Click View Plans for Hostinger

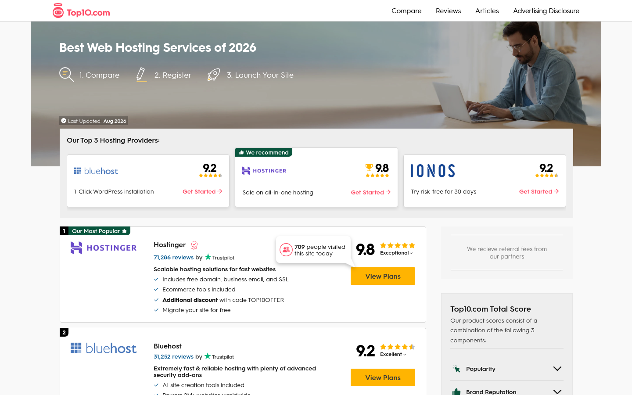pos(383,276)
